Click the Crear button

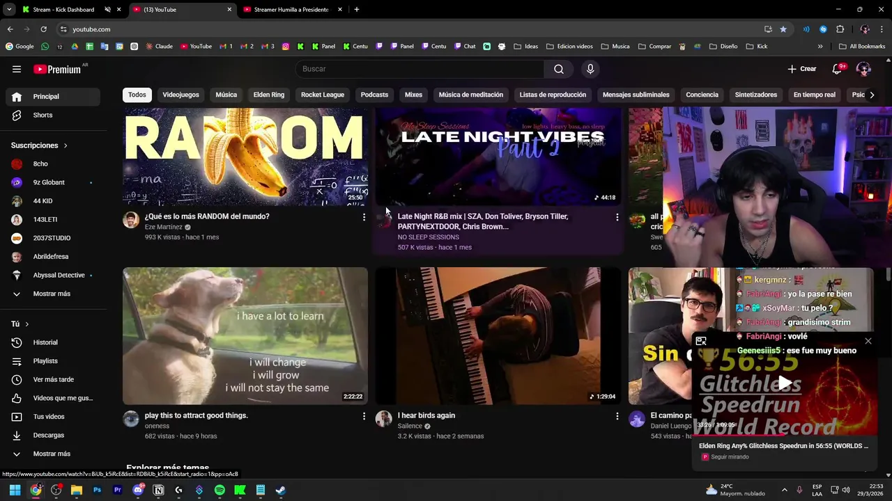(x=802, y=69)
